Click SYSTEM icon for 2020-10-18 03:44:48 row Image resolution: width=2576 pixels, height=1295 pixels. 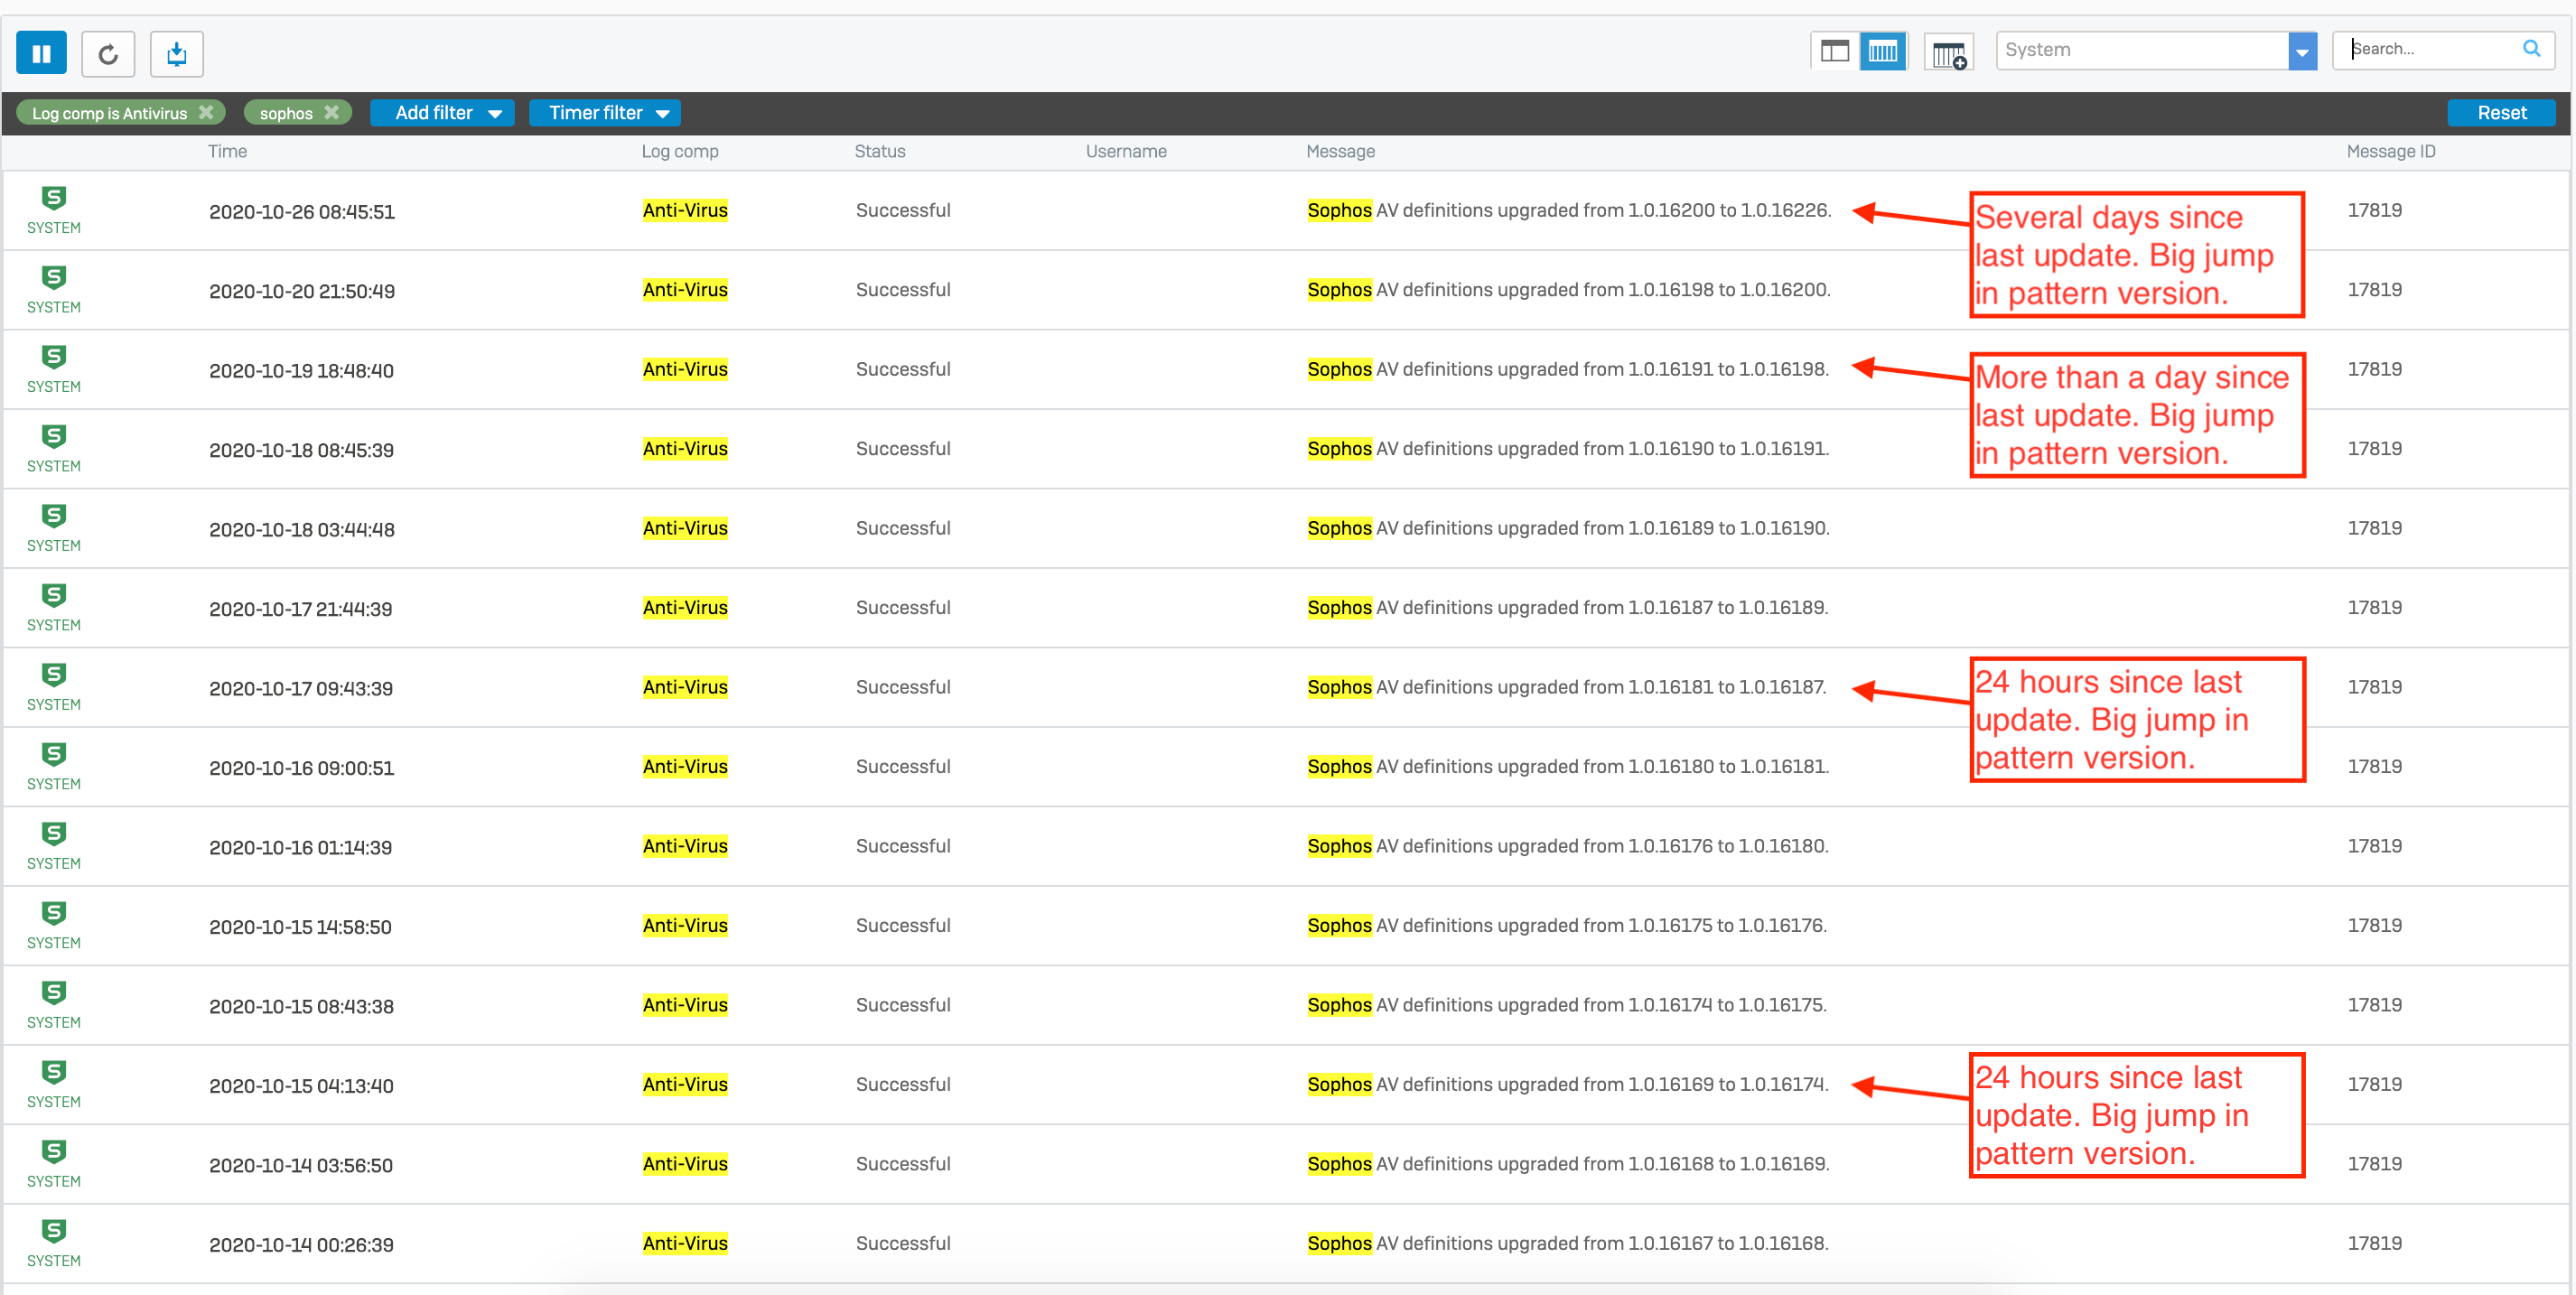click(x=54, y=528)
